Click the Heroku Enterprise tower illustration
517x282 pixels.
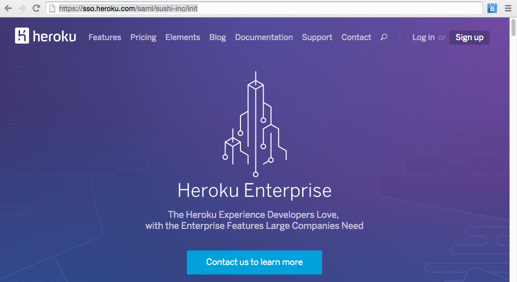point(255,124)
